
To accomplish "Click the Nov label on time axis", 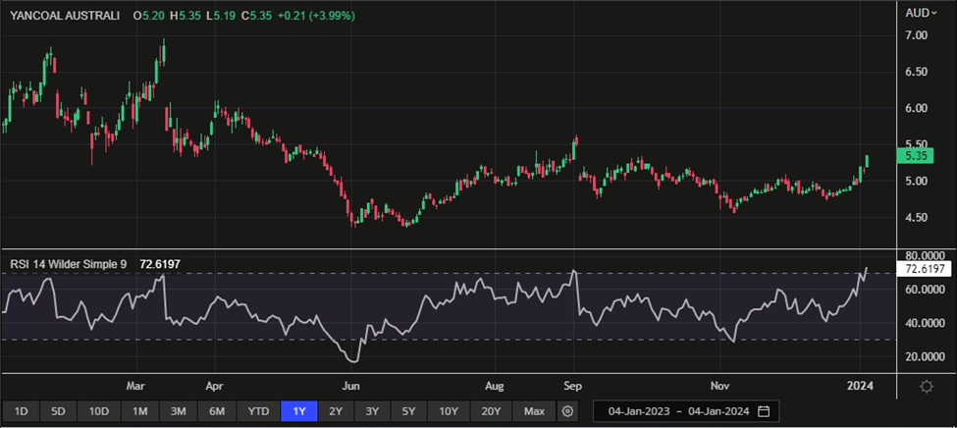I will point(719,386).
